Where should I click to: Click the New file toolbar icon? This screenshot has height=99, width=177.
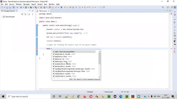coord(2,7)
